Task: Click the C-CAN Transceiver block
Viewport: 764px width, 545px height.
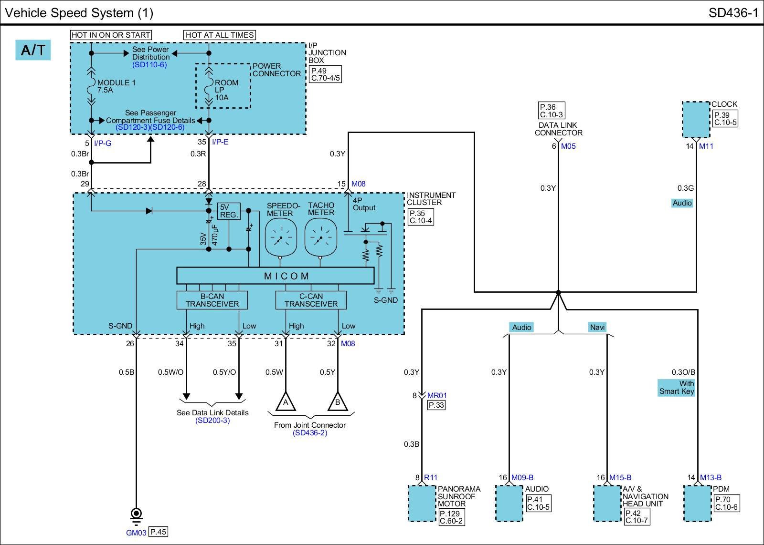Action: 311,300
